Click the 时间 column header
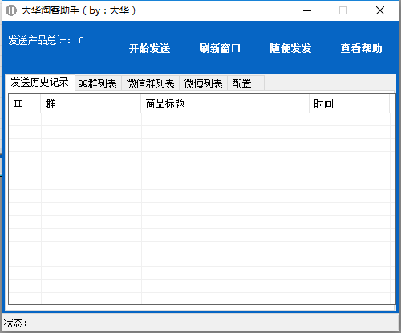This screenshot has width=401, height=333. [x=350, y=104]
